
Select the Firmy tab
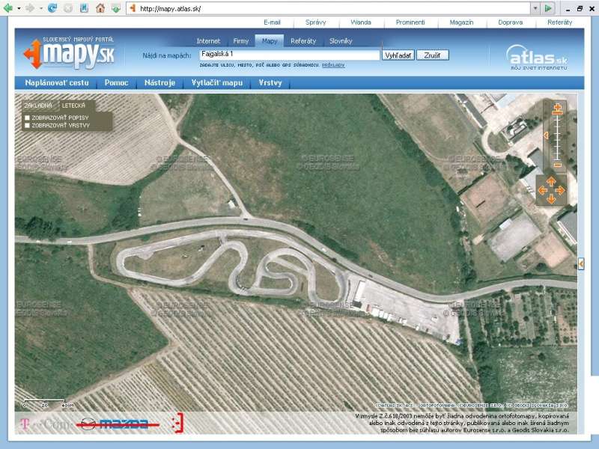(x=241, y=41)
